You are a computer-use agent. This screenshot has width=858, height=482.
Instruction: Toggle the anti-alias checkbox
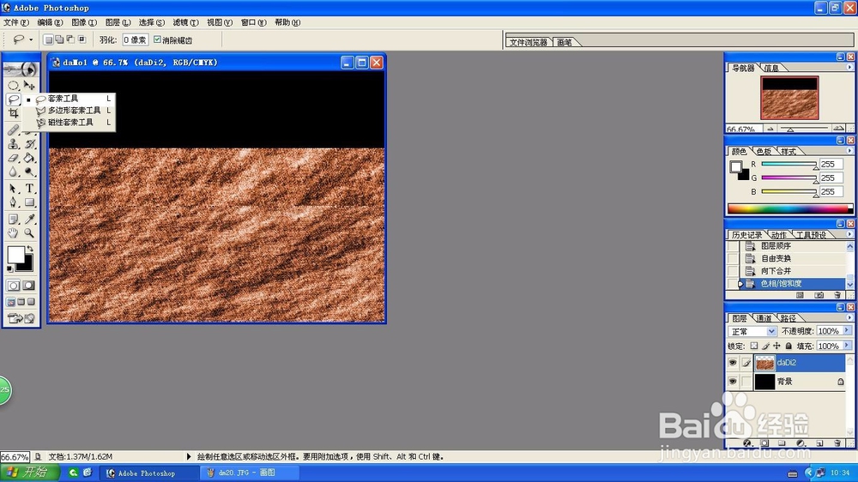[157, 39]
